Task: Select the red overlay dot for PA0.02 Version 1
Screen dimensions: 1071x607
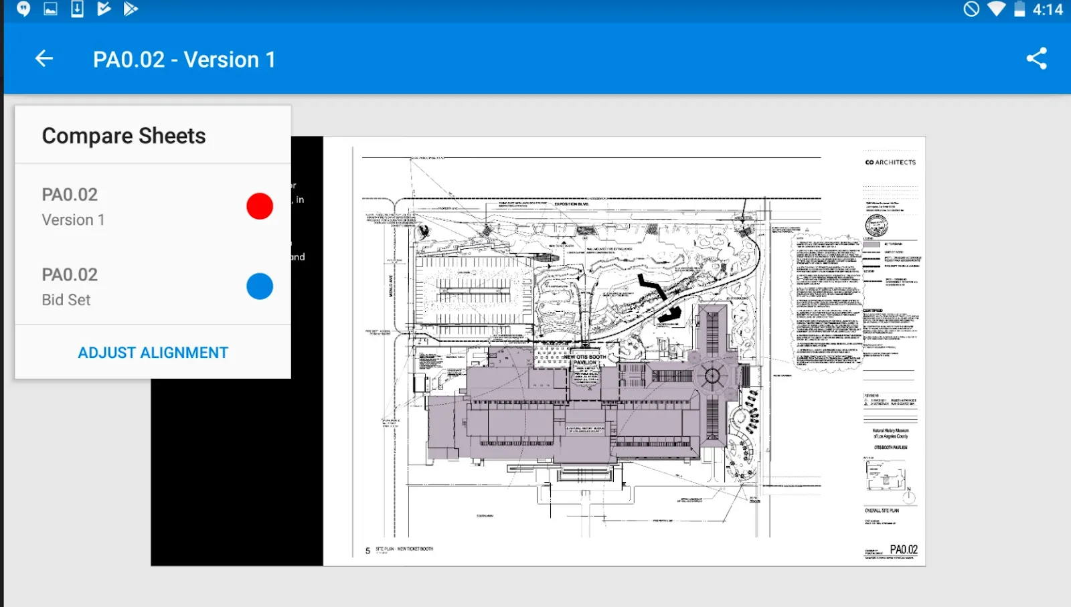Action: tap(260, 205)
